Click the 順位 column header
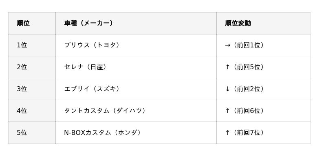 (32, 23)
